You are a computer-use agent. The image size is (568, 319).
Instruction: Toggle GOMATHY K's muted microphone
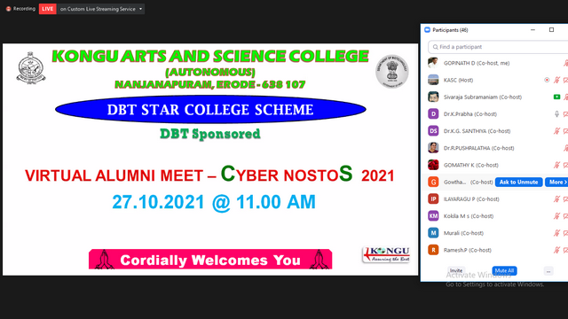[556, 165]
